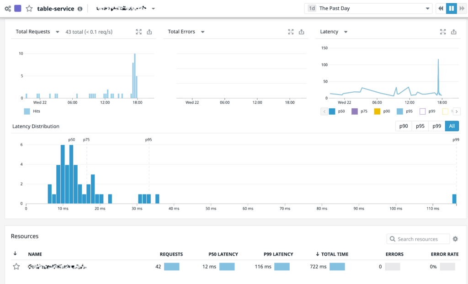Favorite the resource row star
This screenshot has height=284, width=468.
tap(16, 267)
